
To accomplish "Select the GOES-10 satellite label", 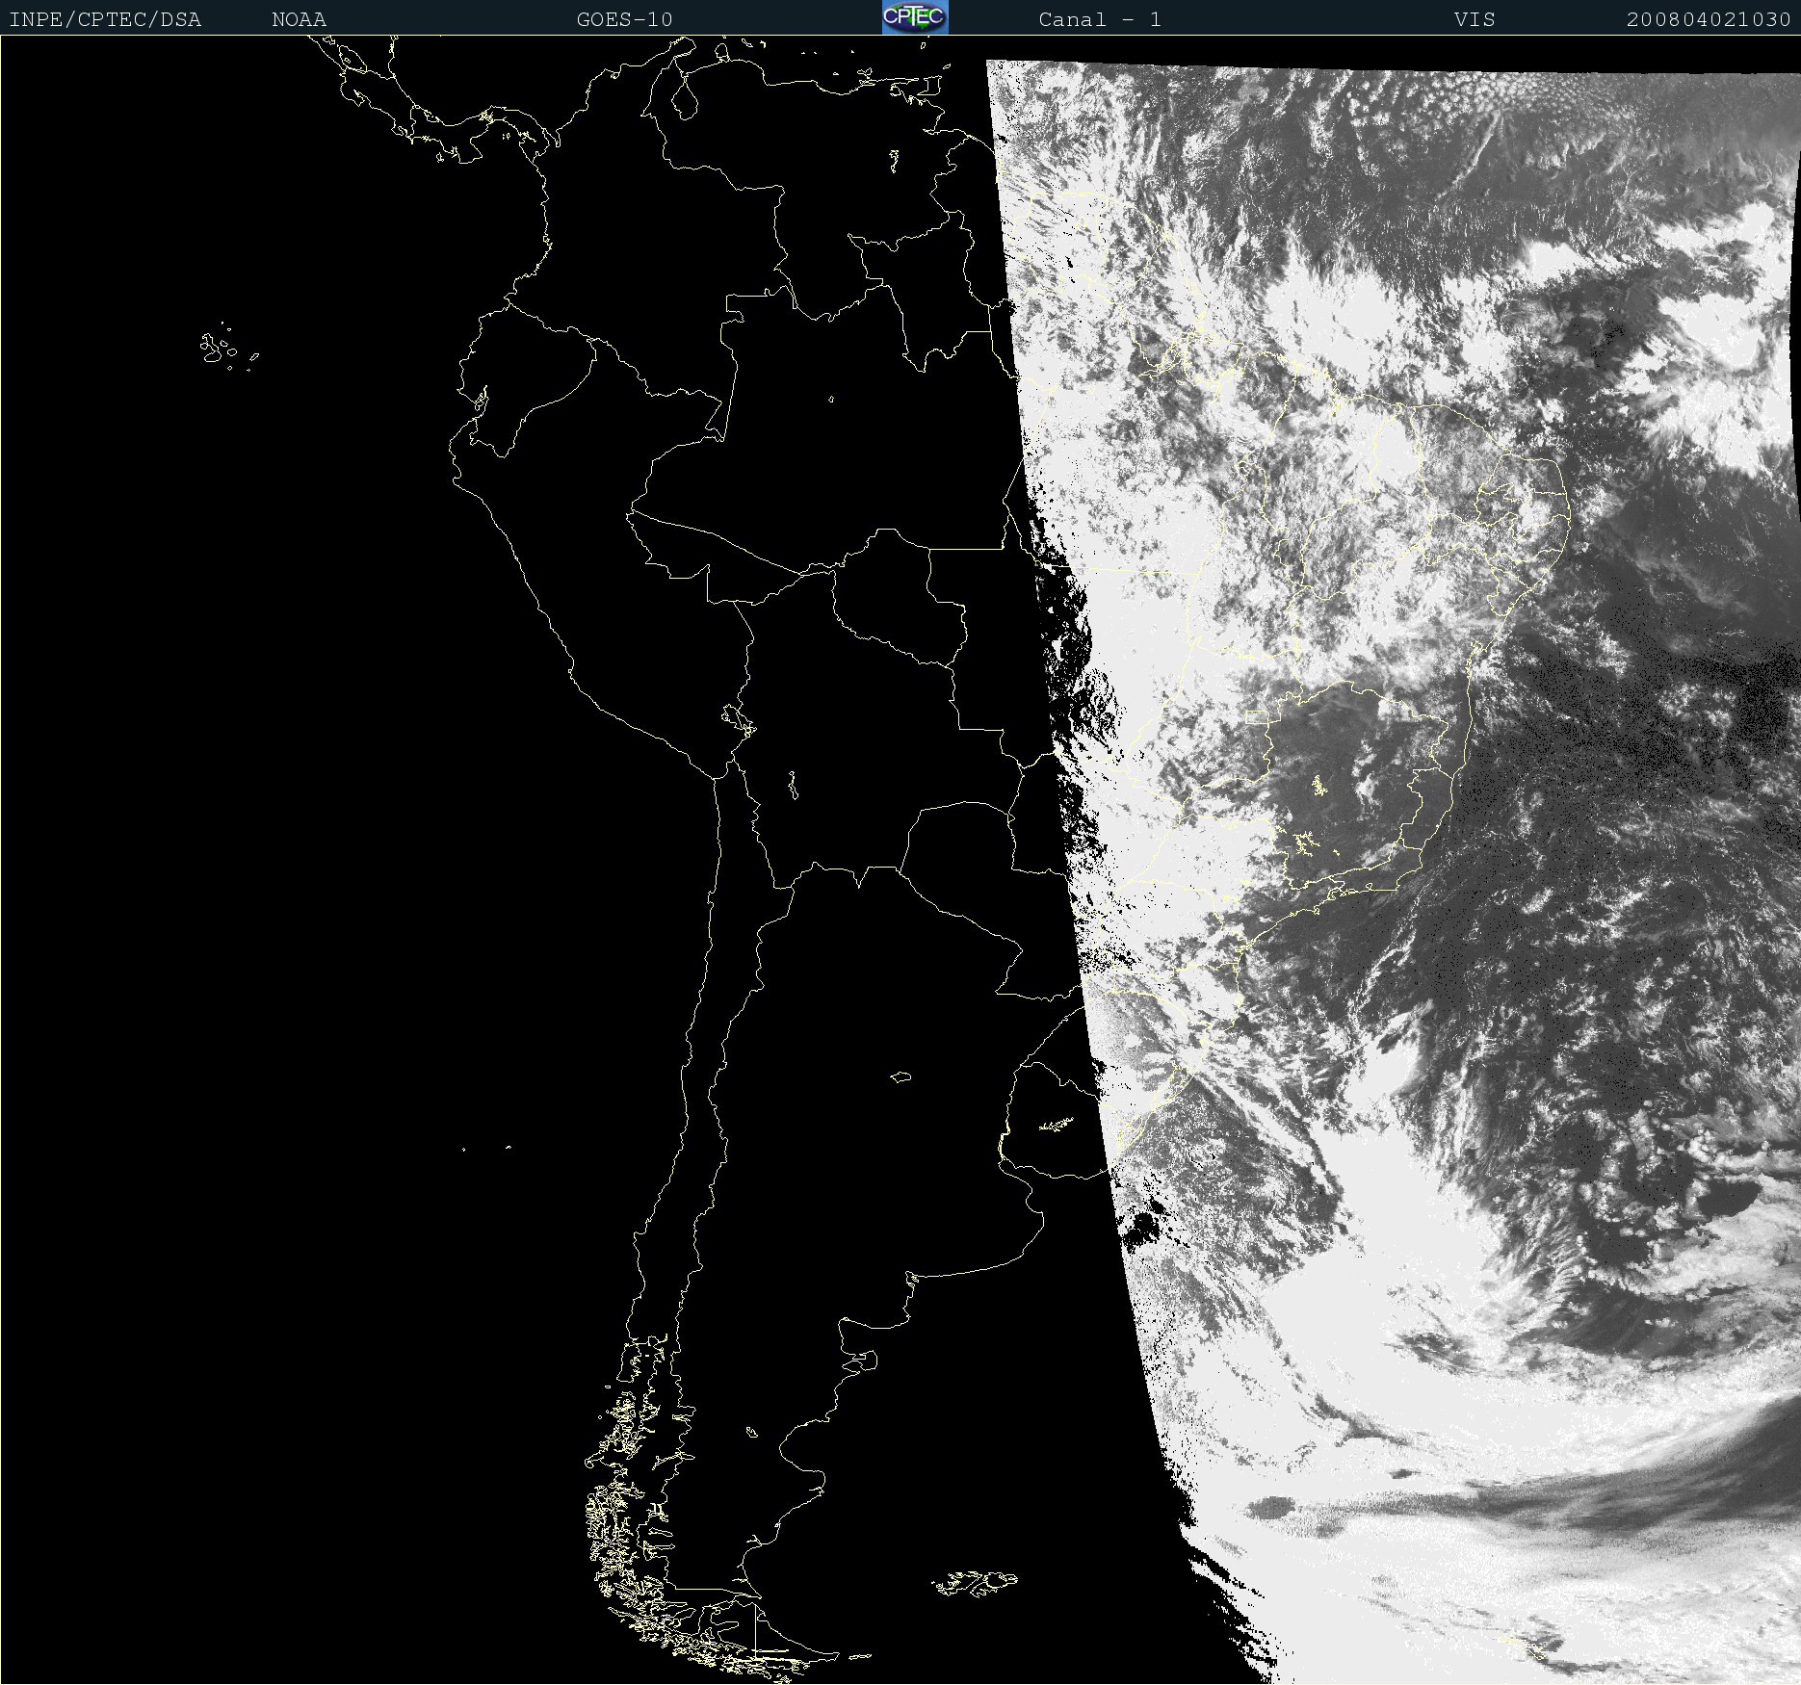I will [624, 19].
